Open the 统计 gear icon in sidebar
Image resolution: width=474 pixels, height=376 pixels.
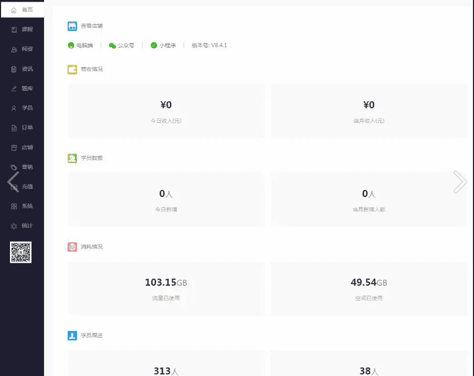click(x=14, y=226)
